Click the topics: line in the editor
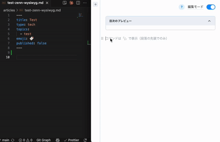The width and height of the screenshot is (220, 142). coord(23,29)
